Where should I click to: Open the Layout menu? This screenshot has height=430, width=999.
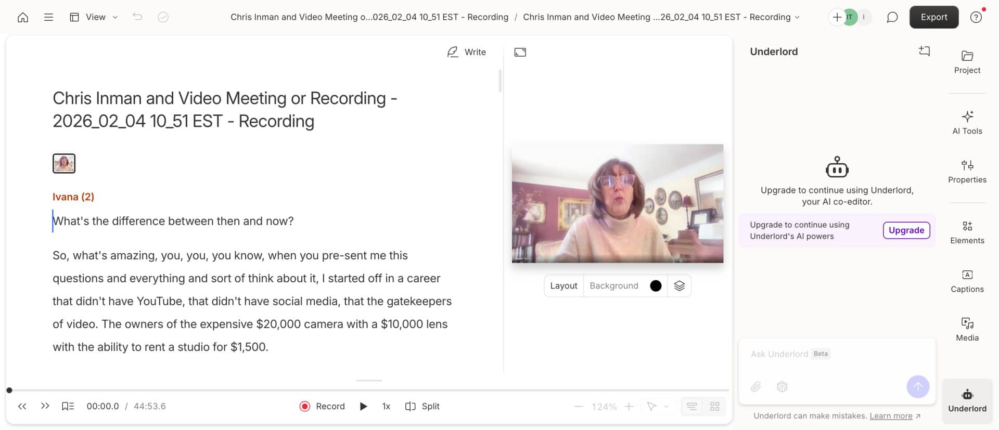[x=563, y=286]
